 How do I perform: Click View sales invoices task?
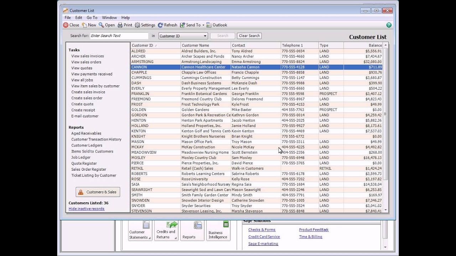88,56
